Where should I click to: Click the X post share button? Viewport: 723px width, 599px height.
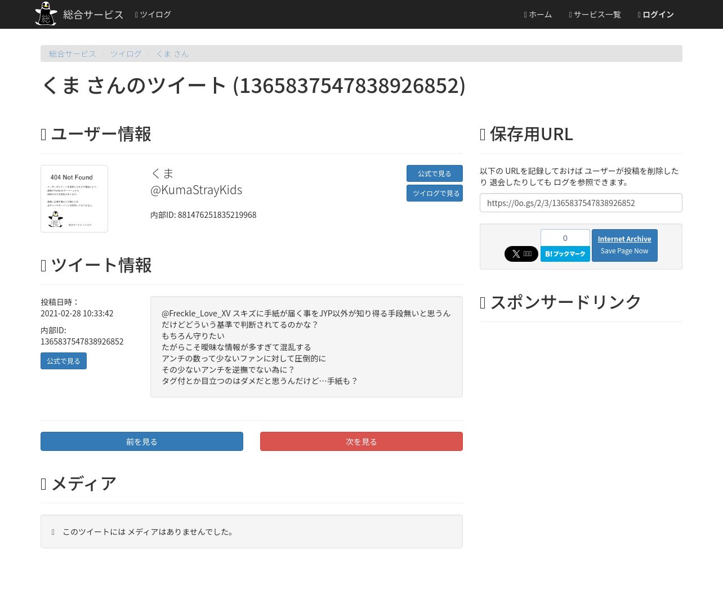(x=521, y=254)
